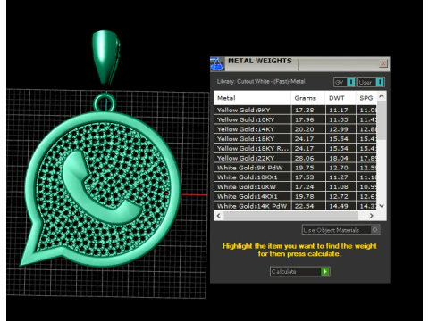Click the vertical scrollbar thumb
The image size is (429, 321).
(382, 120)
